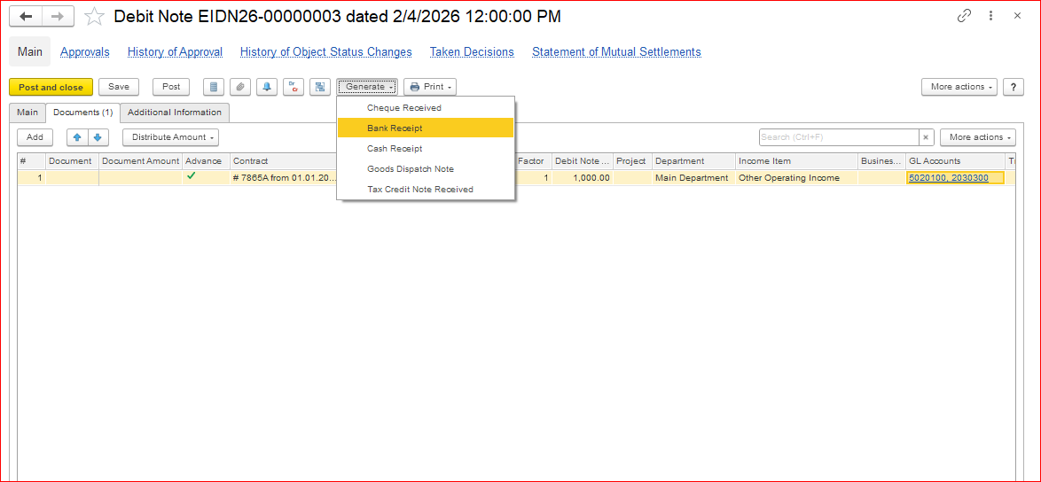This screenshot has height=482, width=1041.
Task: Open Dr/Cr accounting entries icon
Action: pos(293,87)
